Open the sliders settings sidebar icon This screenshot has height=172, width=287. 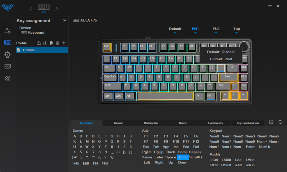8,31
